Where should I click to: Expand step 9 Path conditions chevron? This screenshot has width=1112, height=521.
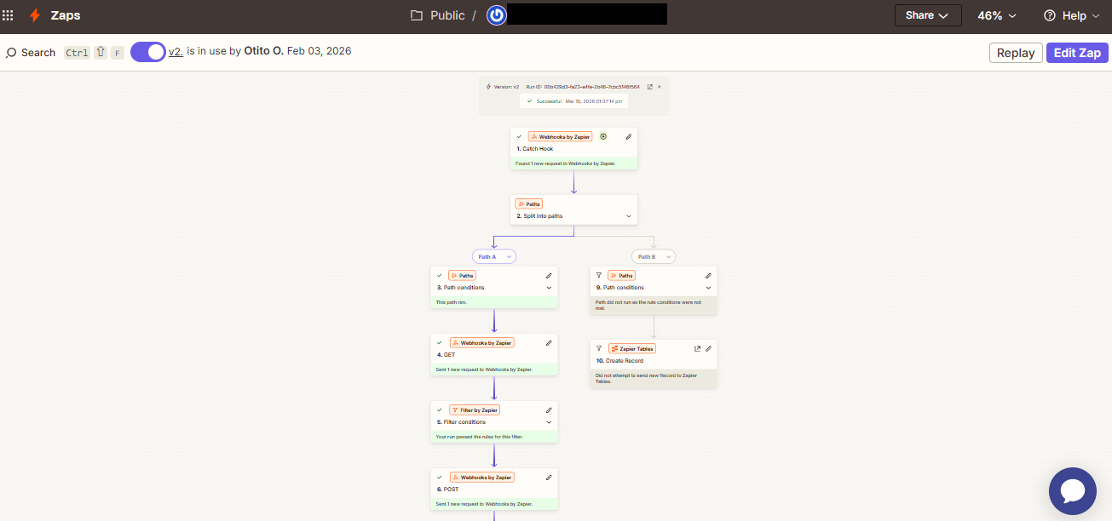[x=708, y=288]
